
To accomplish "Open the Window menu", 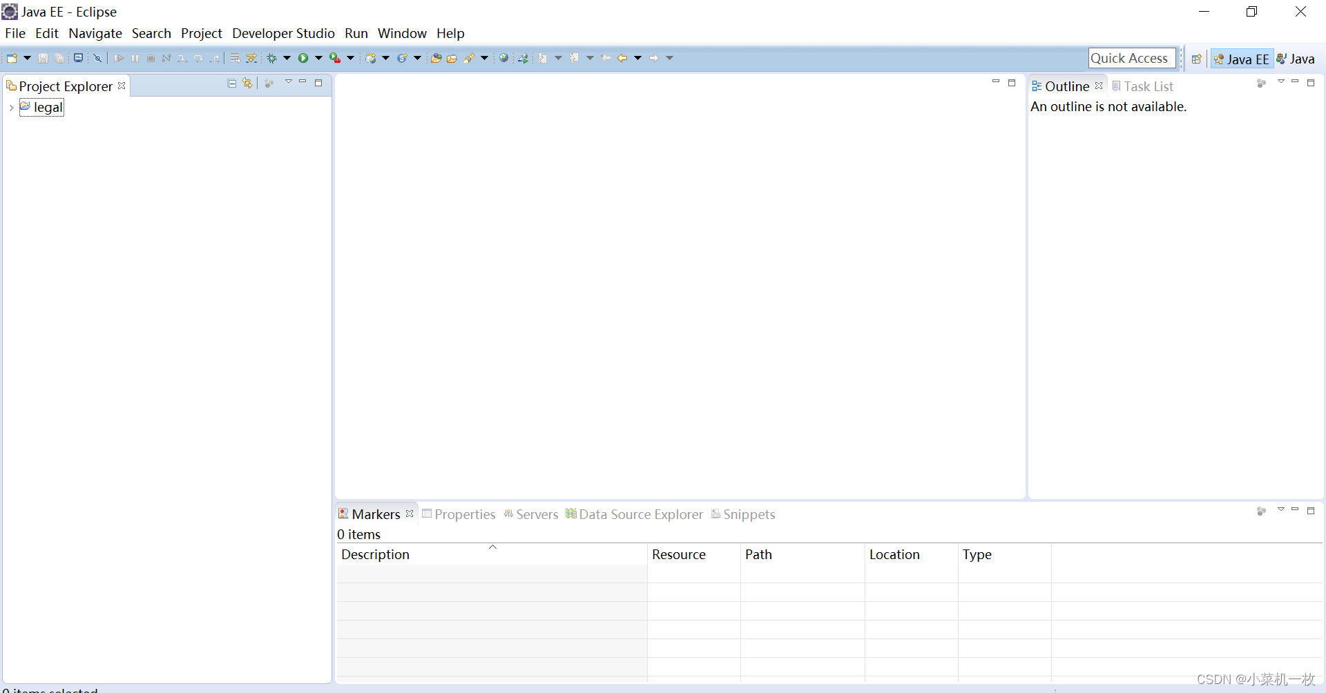I will coord(402,33).
